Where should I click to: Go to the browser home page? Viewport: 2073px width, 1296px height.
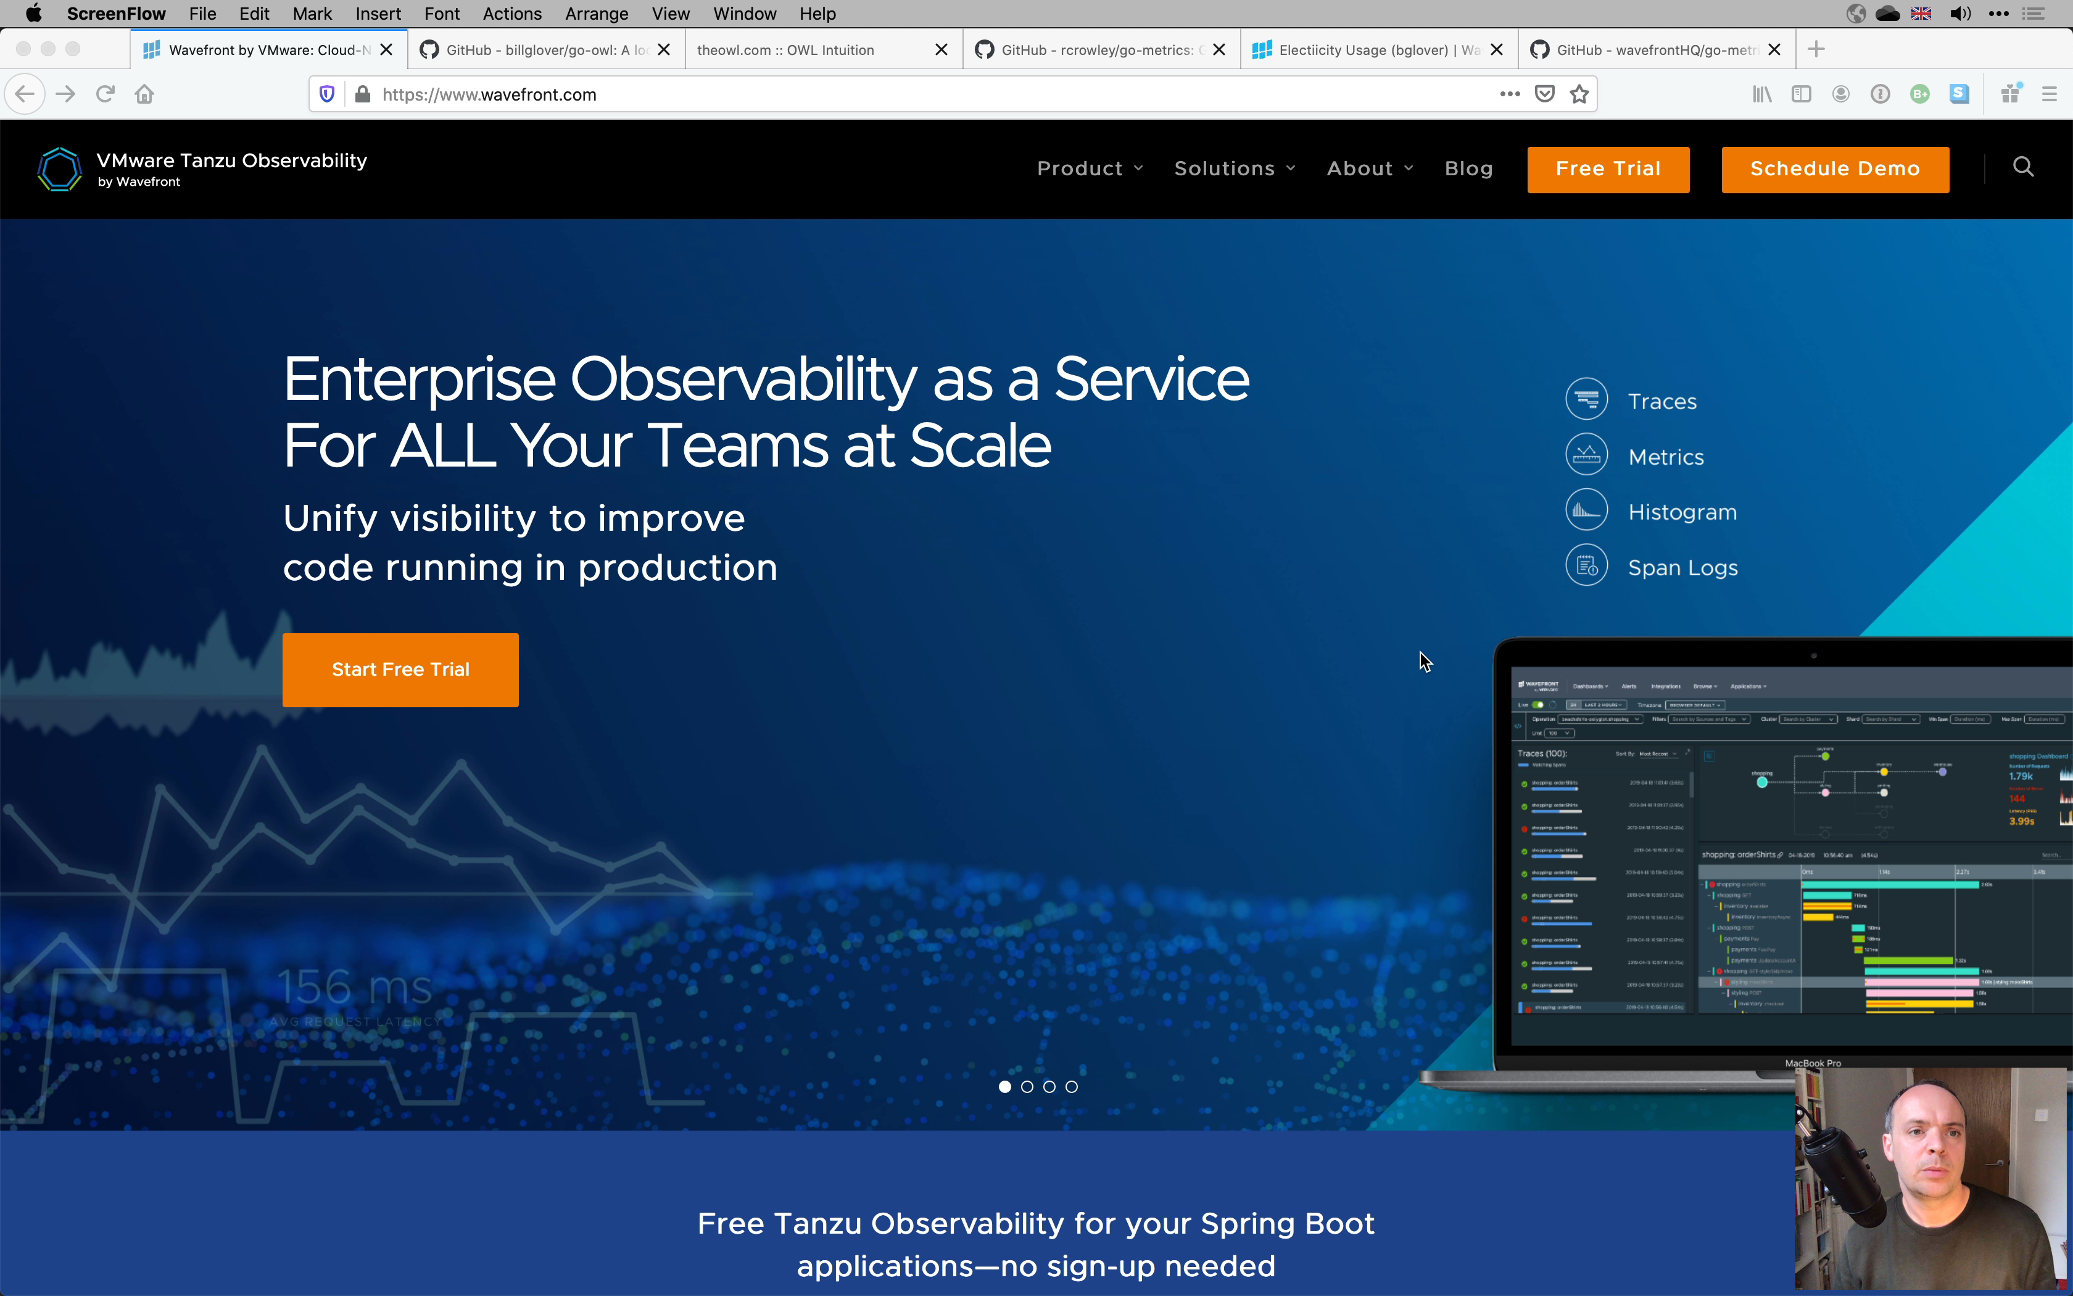pos(145,94)
